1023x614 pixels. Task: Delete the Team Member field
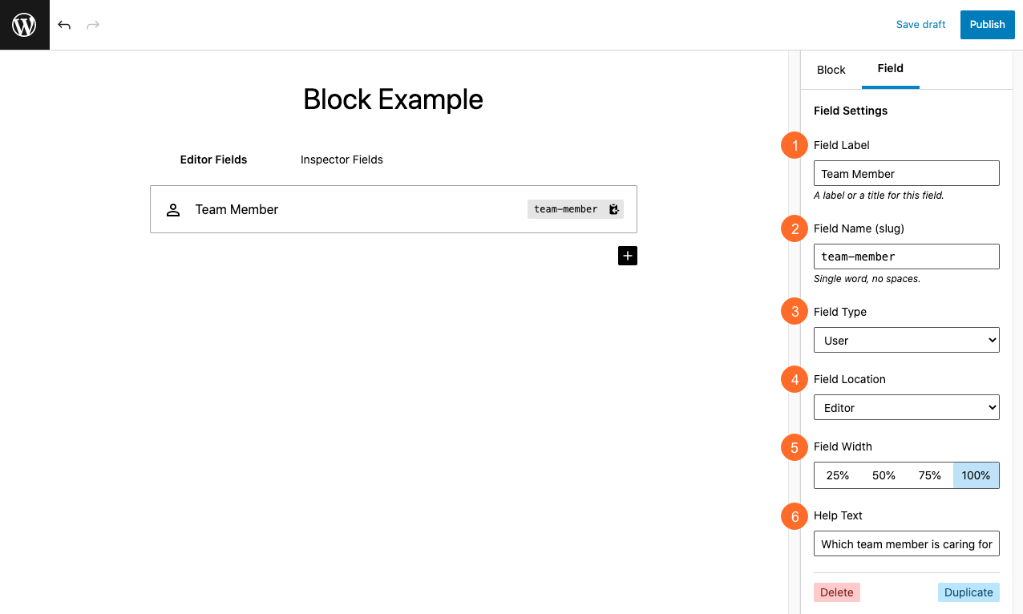click(x=836, y=592)
